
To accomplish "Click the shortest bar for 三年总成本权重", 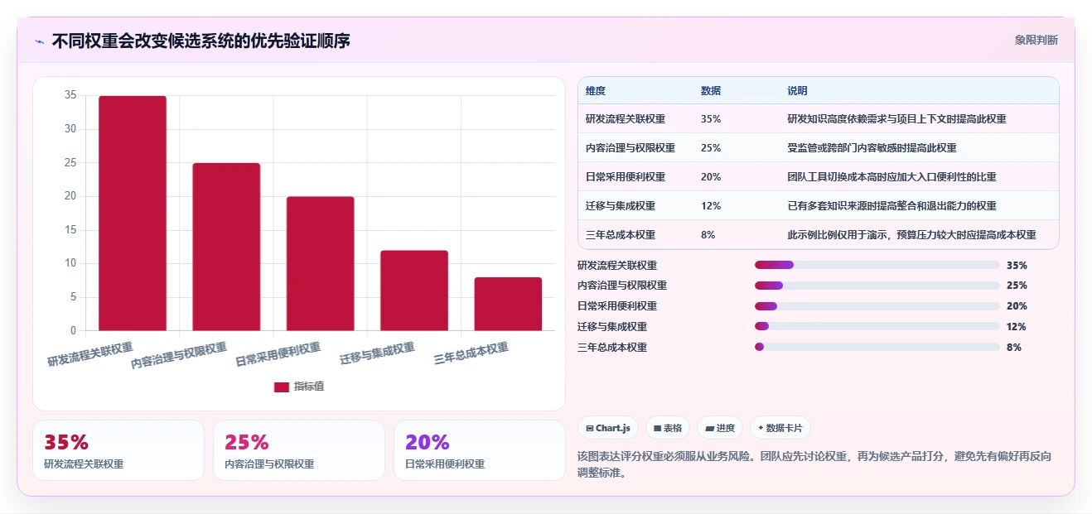I will tap(508, 304).
